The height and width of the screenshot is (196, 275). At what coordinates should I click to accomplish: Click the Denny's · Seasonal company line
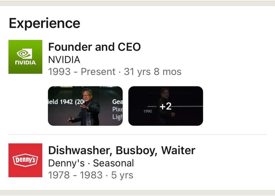[x=91, y=163]
